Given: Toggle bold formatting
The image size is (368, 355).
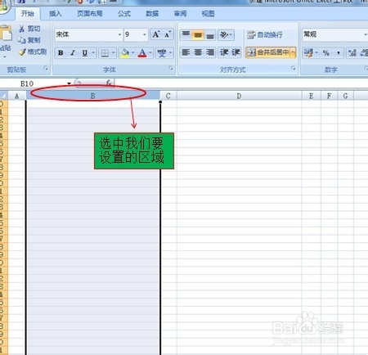Looking at the screenshot, I should (x=61, y=53).
